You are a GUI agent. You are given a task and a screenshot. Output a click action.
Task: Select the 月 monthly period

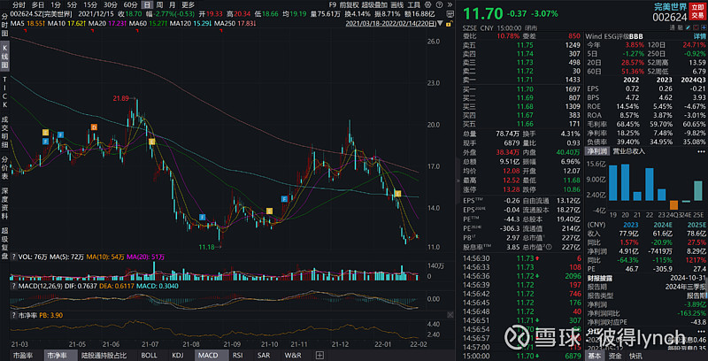(172, 5)
